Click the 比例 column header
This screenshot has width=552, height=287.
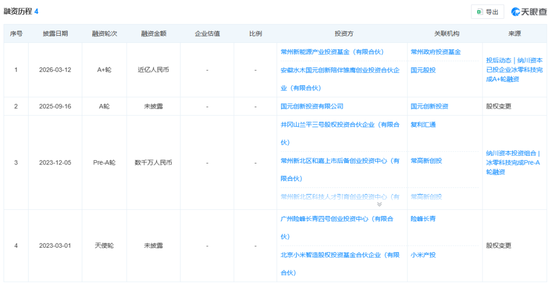point(256,34)
